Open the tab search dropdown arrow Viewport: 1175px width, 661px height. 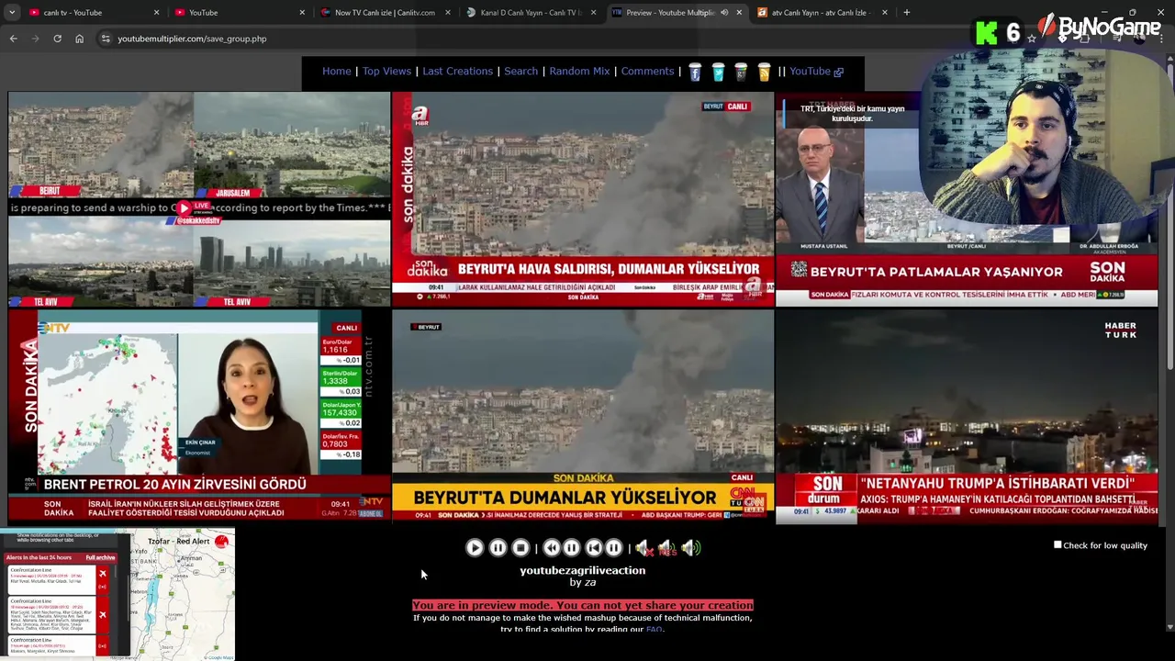tap(12, 13)
